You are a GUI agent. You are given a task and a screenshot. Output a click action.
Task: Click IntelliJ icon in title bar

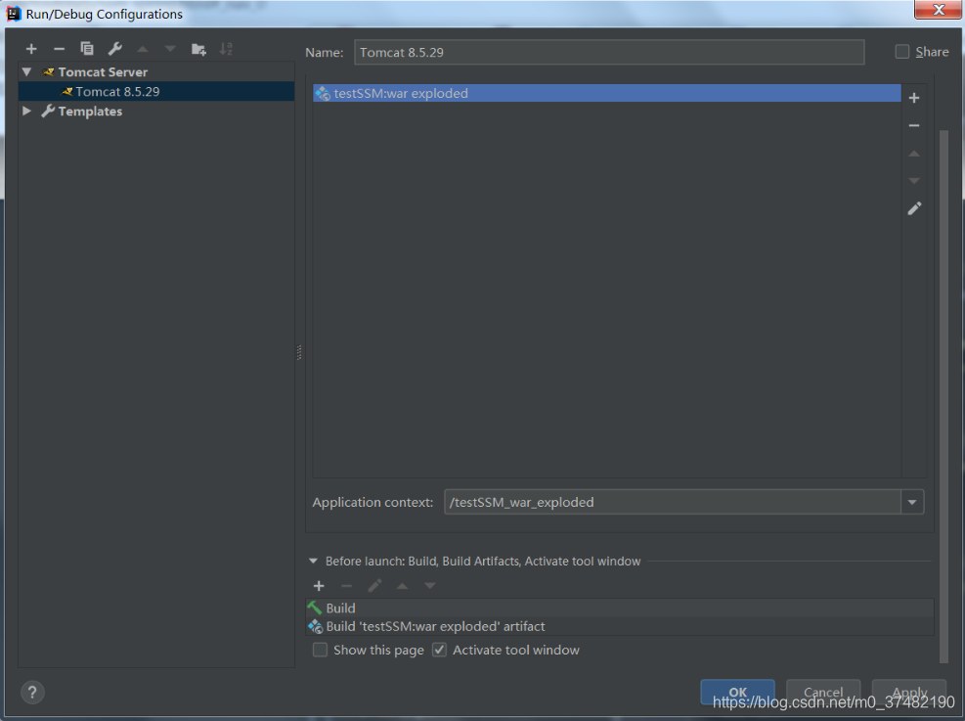(x=14, y=14)
